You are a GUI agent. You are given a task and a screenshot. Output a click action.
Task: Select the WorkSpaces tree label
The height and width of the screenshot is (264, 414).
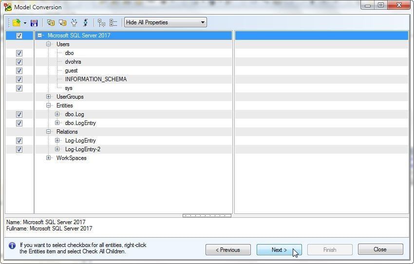coord(71,158)
